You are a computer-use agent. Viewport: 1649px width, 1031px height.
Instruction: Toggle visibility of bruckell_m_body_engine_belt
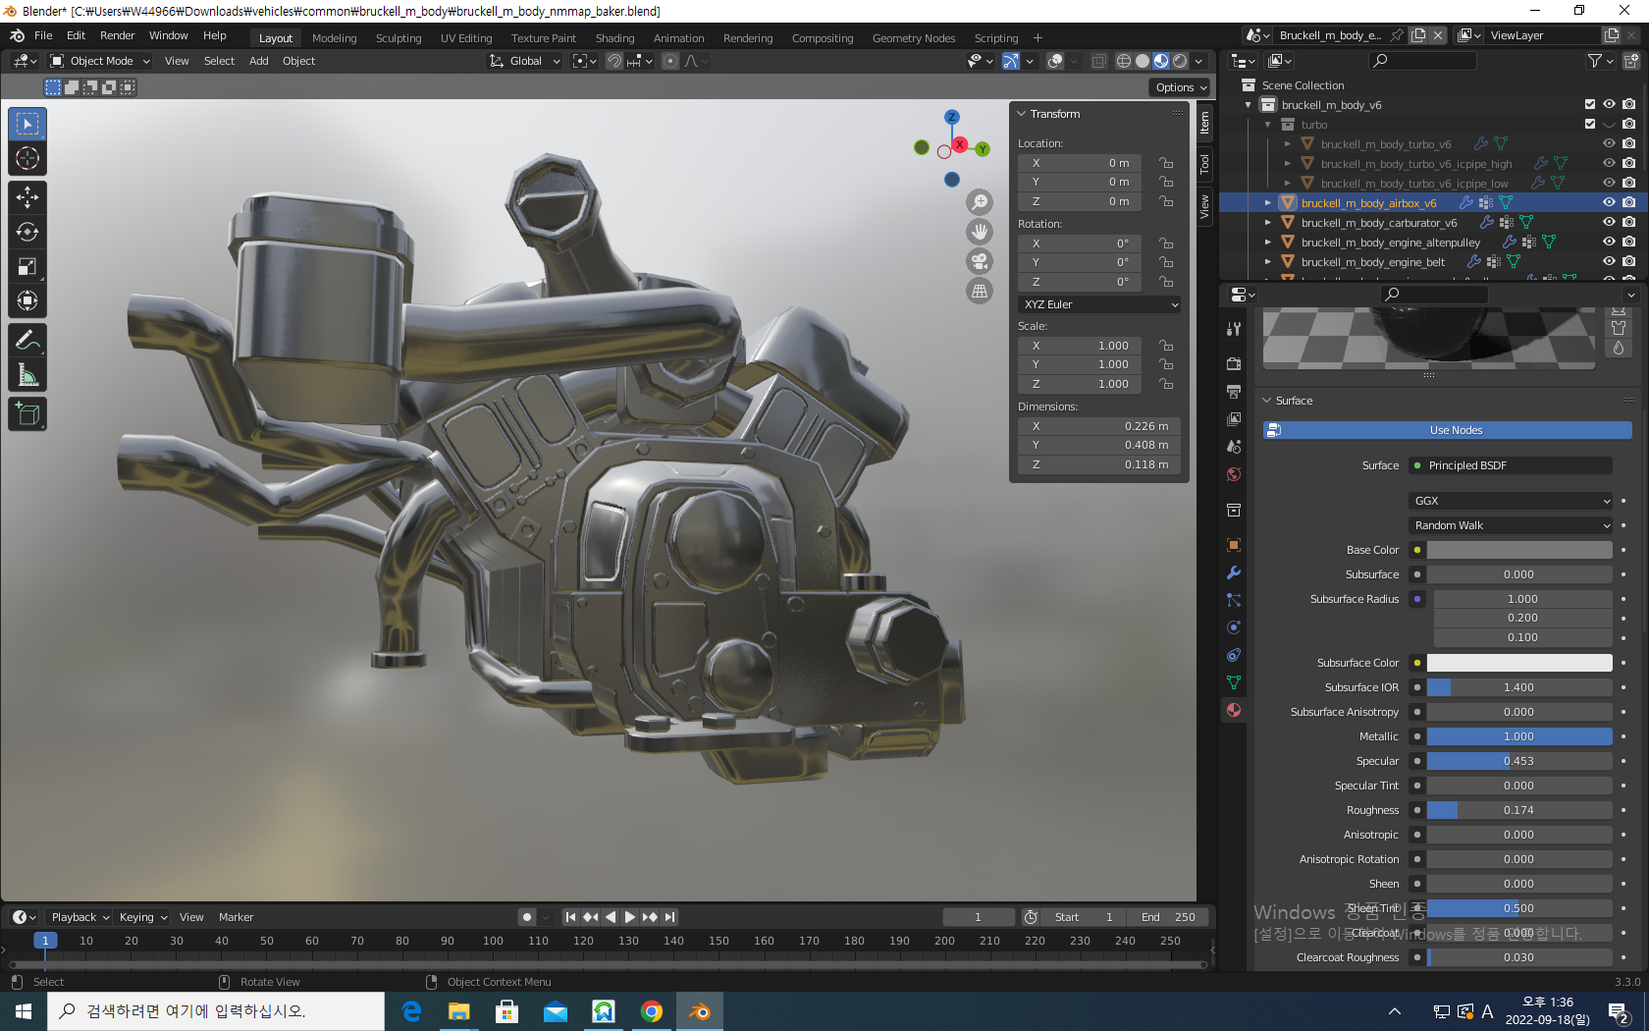(1609, 262)
